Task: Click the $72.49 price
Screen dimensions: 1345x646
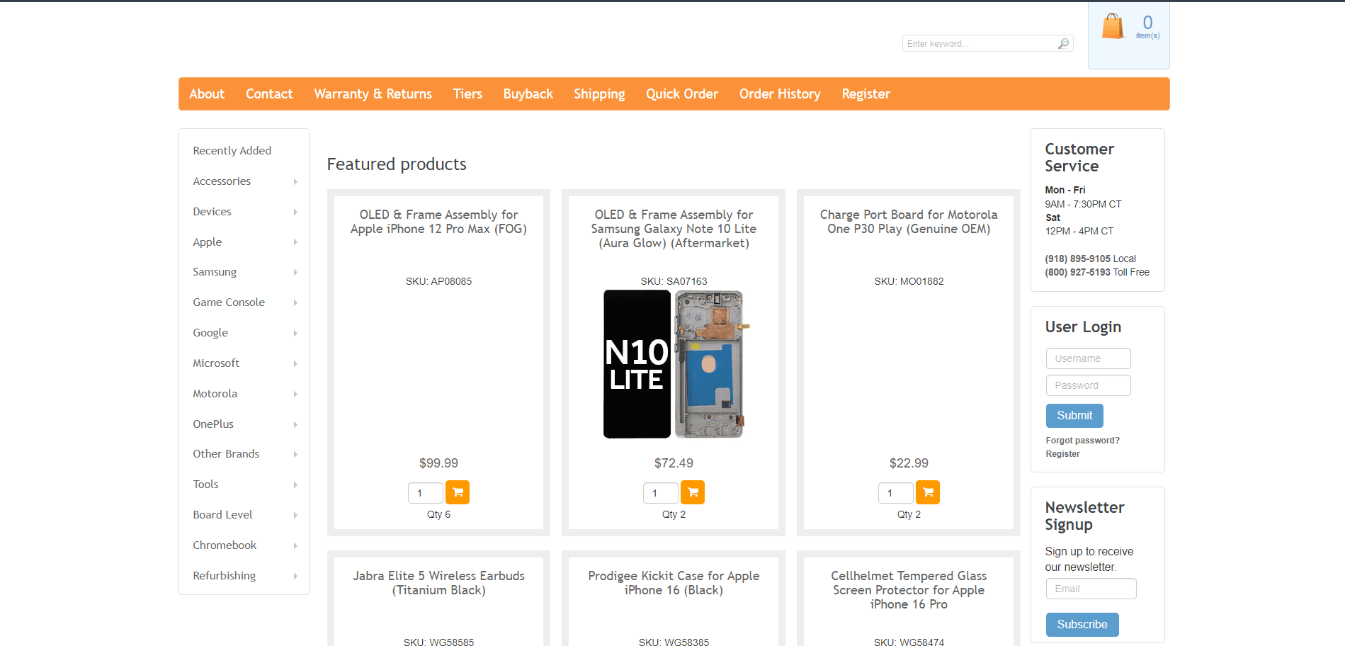Action: (x=674, y=463)
